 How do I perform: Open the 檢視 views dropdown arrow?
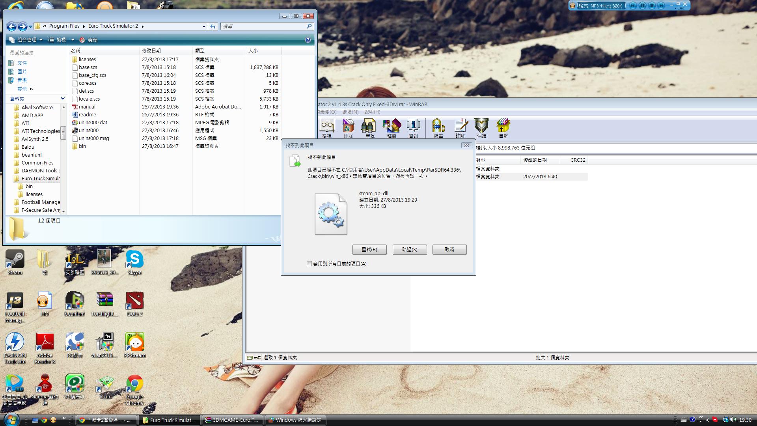[x=73, y=40]
